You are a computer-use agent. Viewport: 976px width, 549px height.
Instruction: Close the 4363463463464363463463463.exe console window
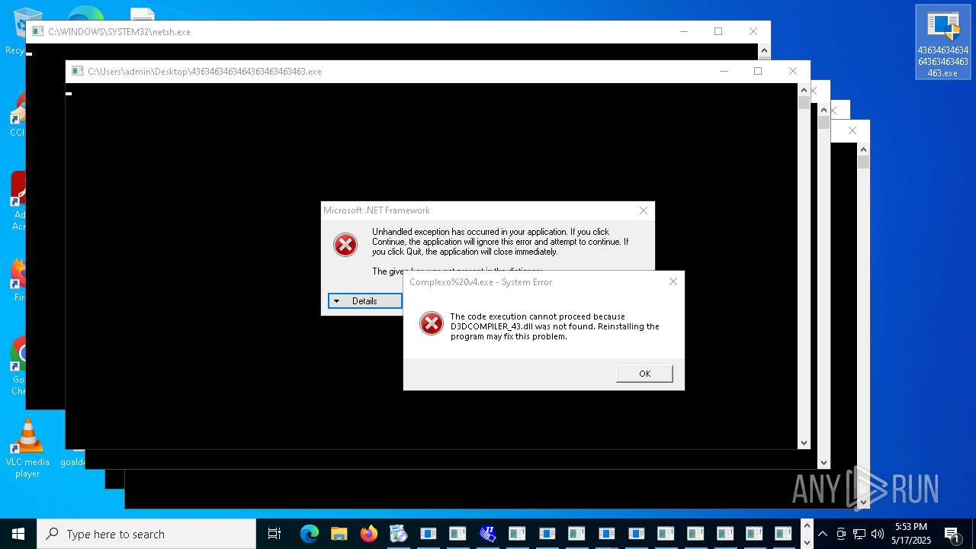(793, 71)
